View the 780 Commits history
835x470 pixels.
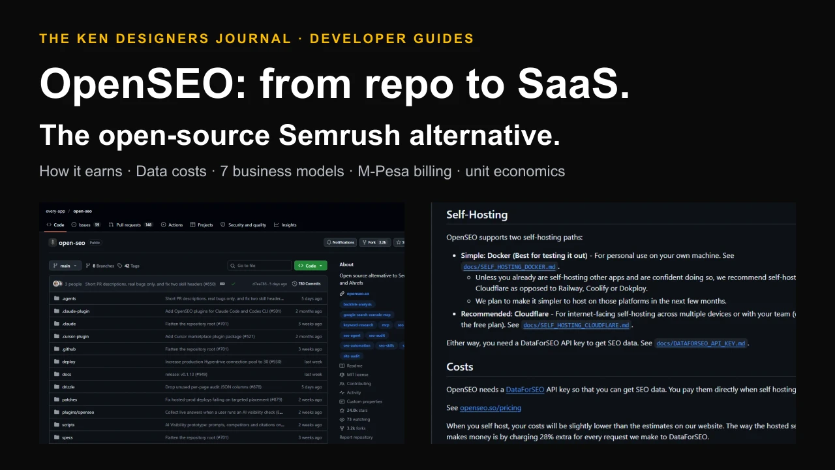point(306,284)
